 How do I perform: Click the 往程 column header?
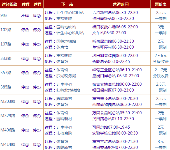pos(26,4)
